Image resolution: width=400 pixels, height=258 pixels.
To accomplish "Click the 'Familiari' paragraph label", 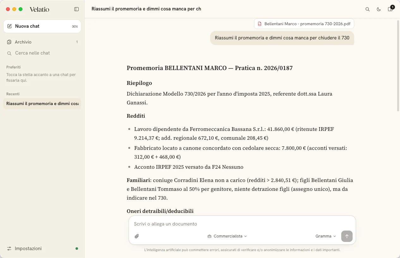I will point(139,180).
